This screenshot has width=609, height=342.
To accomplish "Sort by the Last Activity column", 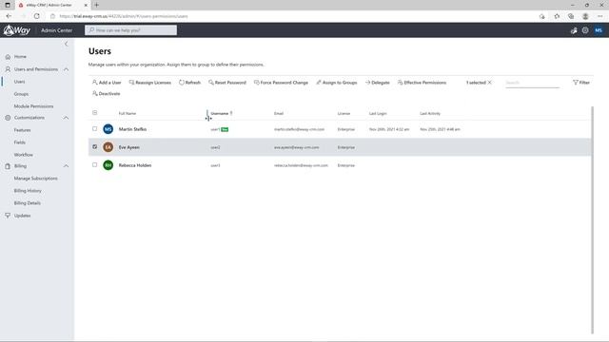I will point(430,114).
